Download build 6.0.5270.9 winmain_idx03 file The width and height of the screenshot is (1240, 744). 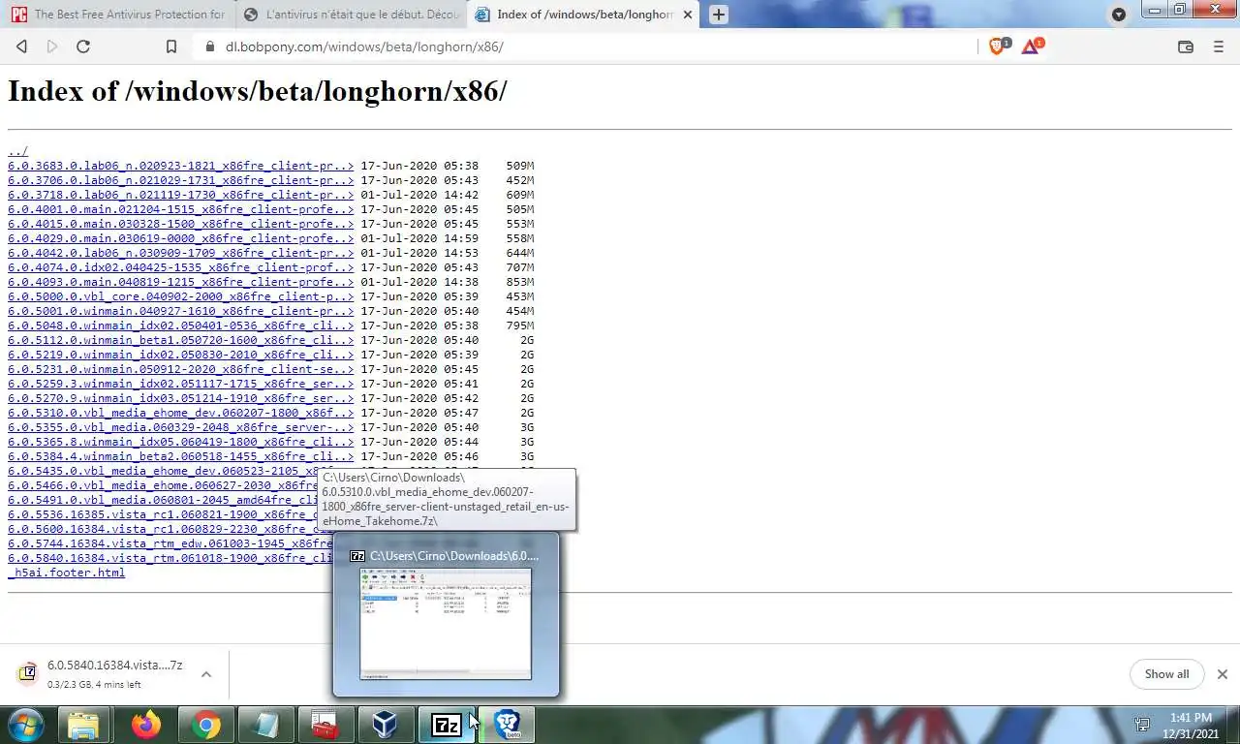181,398
